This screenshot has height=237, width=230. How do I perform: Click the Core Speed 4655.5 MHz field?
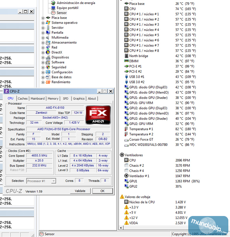coord(39,156)
